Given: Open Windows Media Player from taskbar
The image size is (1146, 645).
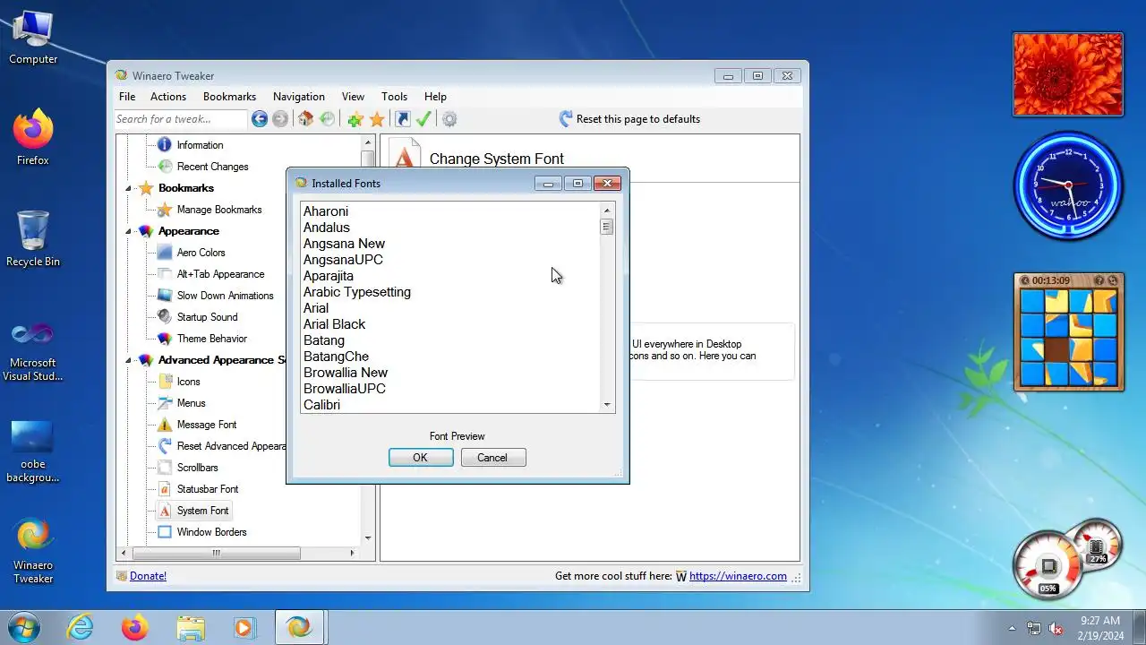Looking at the screenshot, I should coord(244,627).
